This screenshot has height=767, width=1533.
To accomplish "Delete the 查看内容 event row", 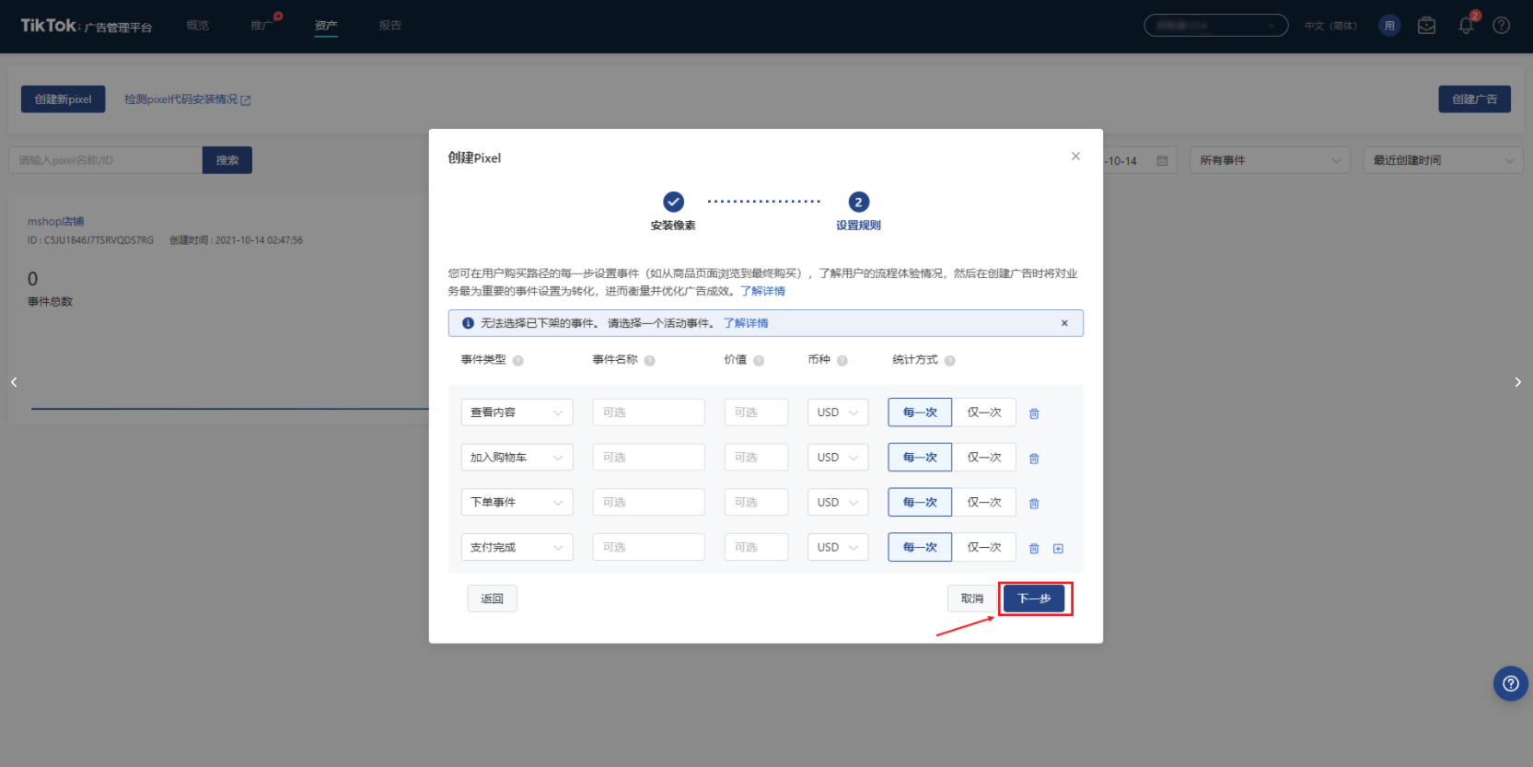I will click(x=1034, y=413).
